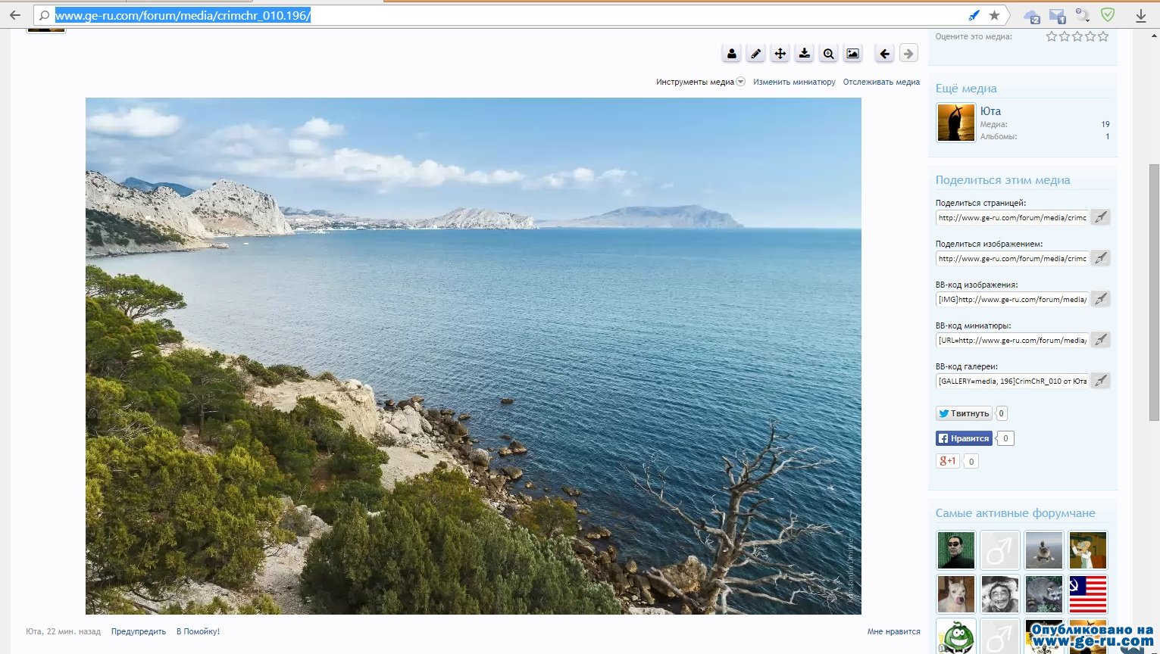Click 'Медиа:' count 19 for Юта
This screenshot has height=654, width=1160.
click(x=1105, y=124)
